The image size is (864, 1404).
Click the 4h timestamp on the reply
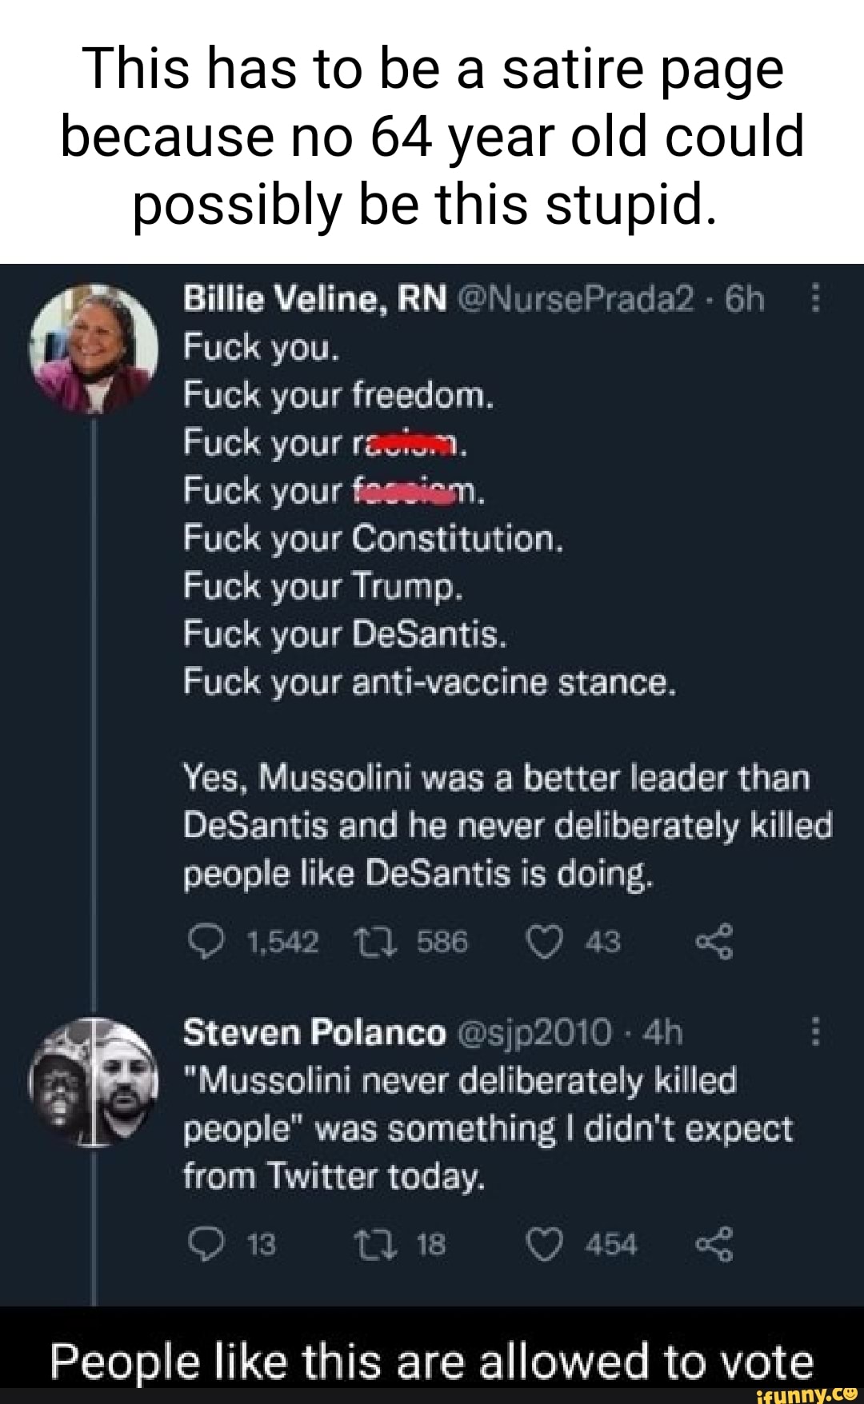coord(662,1032)
